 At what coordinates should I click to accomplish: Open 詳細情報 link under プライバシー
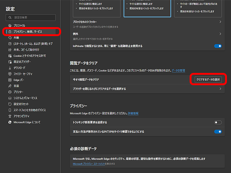point(133,113)
